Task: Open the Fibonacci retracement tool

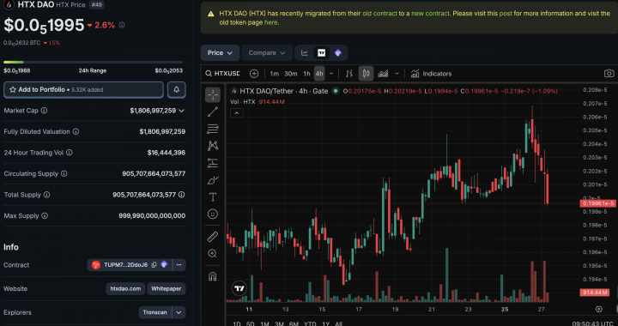Action: pyautogui.click(x=213, y=129)
